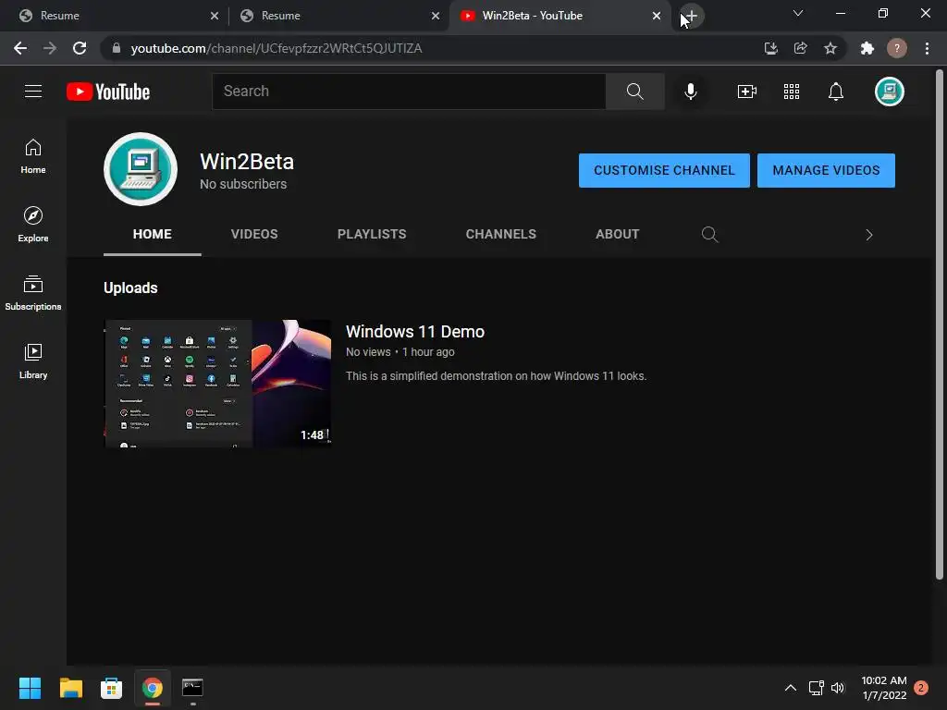Click the YouTube logo
This screenshot has height=710, width=947.
[x=108, y=92]
